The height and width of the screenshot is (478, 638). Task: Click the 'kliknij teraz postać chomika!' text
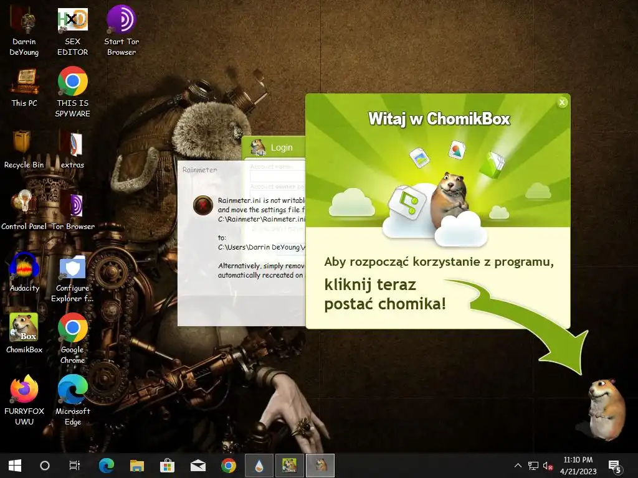tap(385, 294)
